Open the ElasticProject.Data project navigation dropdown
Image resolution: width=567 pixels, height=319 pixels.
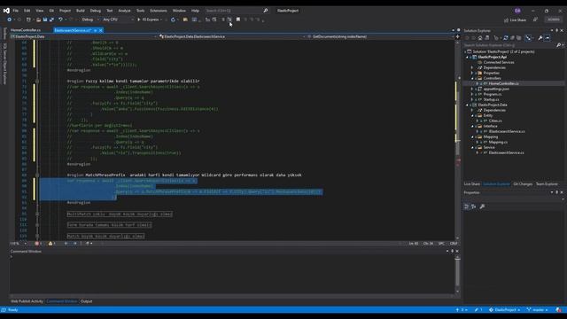pyautogui.click(x=83, y=36)
